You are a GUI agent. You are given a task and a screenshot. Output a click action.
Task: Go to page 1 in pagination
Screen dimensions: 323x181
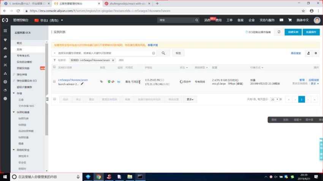[x=302, y=99]
